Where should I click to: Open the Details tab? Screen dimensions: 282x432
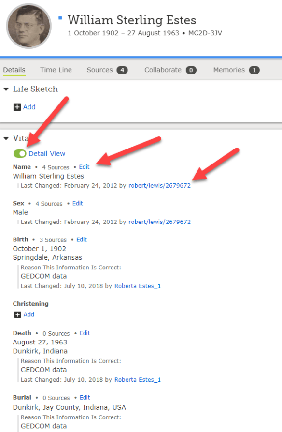(x=14, y=70)
